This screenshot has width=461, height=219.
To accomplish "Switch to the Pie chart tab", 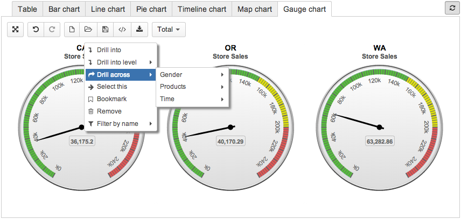I will (x=151, y=9).
